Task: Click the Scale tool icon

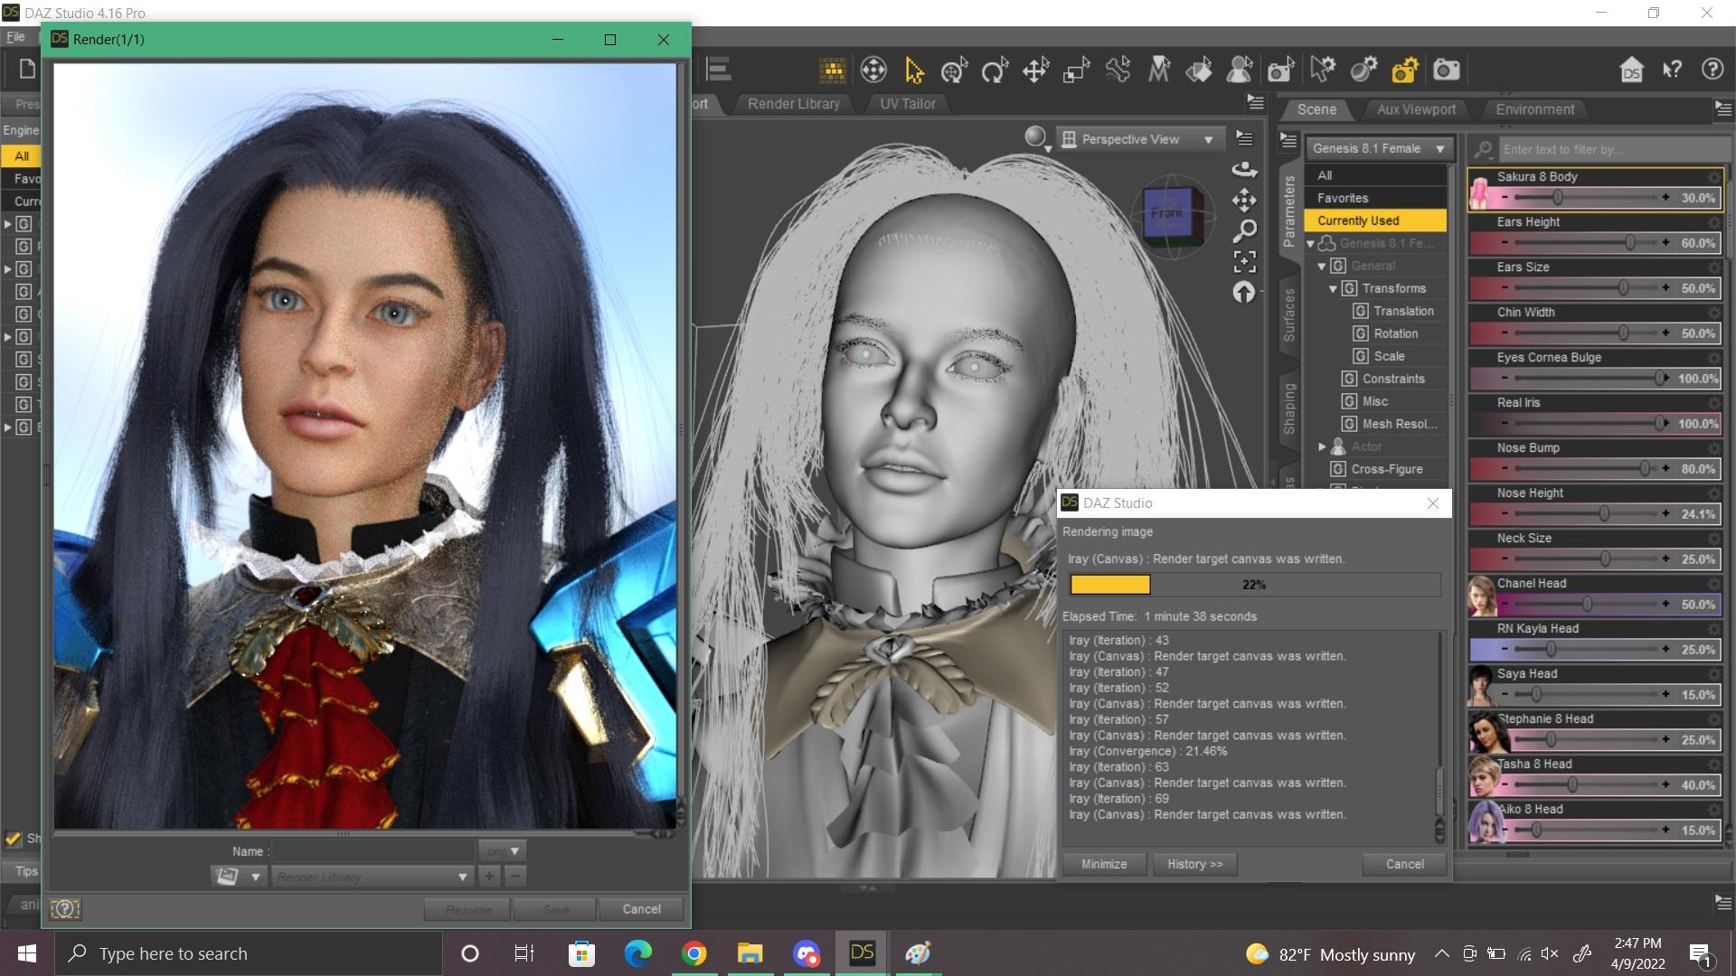Action: 1076,70
